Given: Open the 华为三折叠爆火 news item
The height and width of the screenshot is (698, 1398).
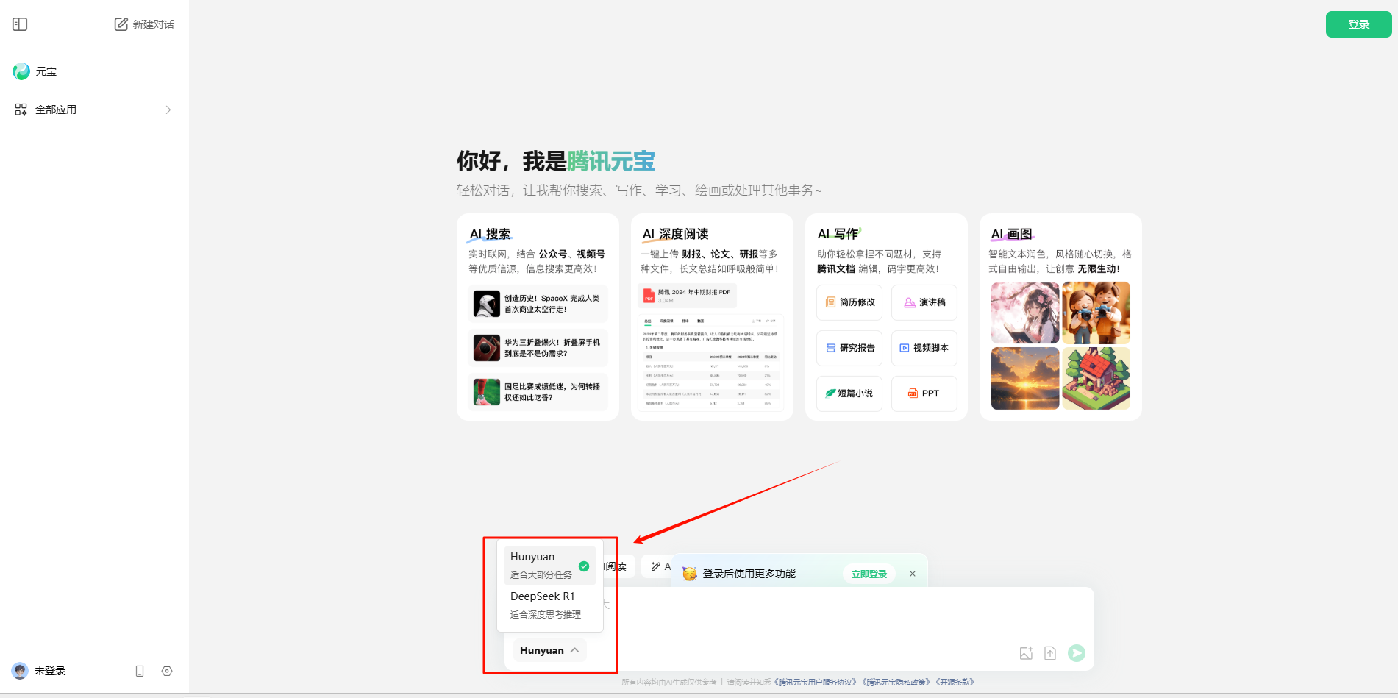Looking at the screenshot, I should pyautogui.click(x=538, y=348).
